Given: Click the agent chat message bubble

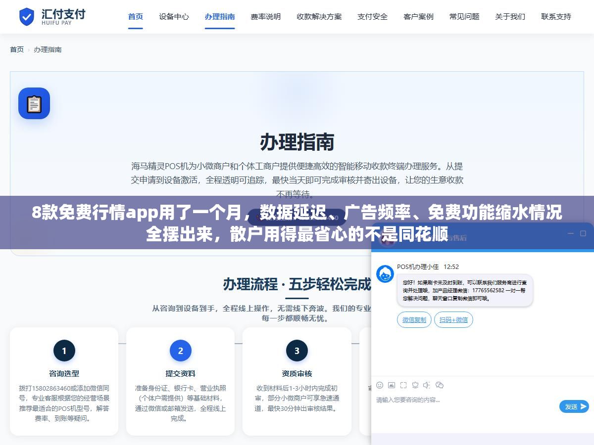Looking at the screenshot, I should [465, 290].
